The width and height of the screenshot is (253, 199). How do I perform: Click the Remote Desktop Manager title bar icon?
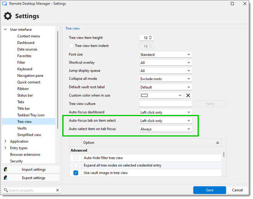click(x=5, y=4)
